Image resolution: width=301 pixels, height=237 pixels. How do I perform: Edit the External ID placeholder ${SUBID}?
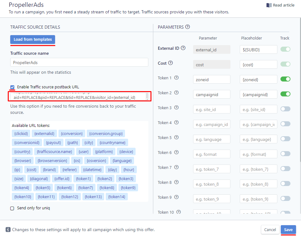tap(258, 49)
